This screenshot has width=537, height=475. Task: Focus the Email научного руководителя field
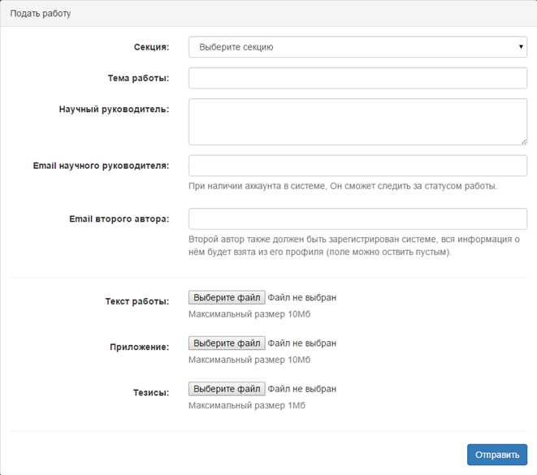click(x=357, y=166)
